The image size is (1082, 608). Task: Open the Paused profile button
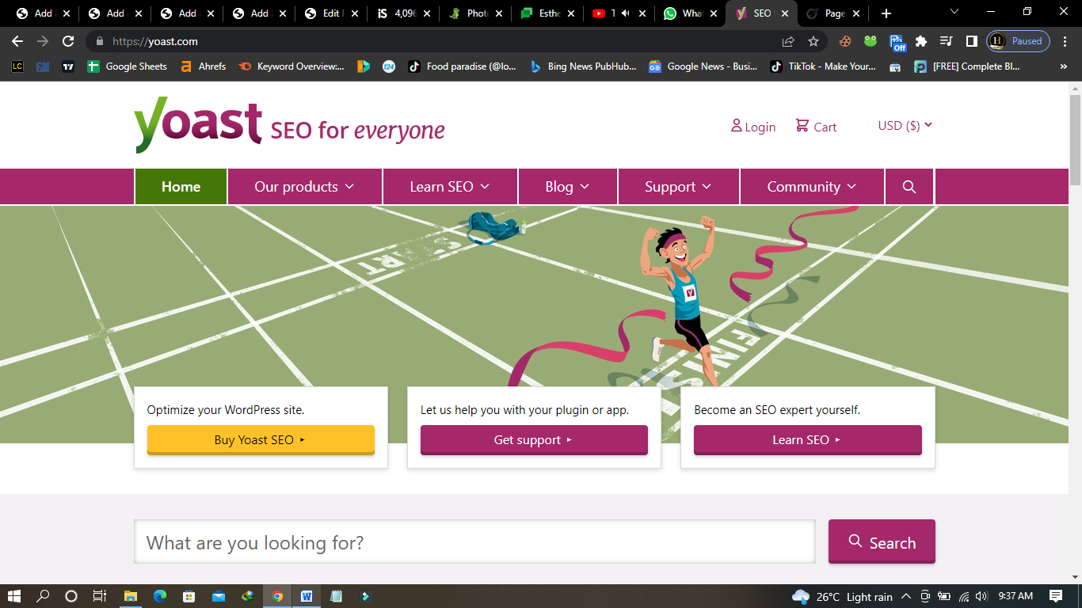click(1019, 41)
